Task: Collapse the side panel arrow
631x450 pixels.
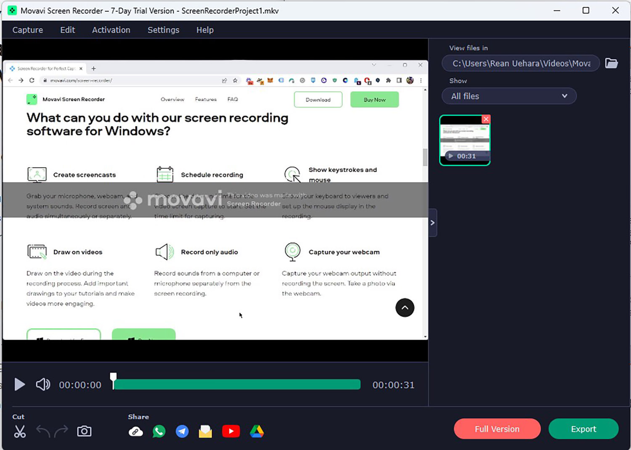Action: pyautogui.click(x=432, y=223)
